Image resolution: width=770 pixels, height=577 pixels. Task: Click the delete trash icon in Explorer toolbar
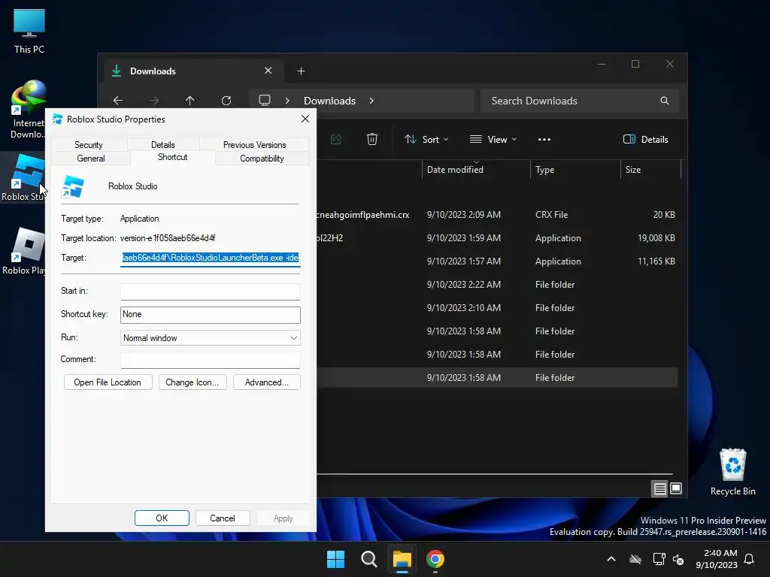(x=372, y=139)
